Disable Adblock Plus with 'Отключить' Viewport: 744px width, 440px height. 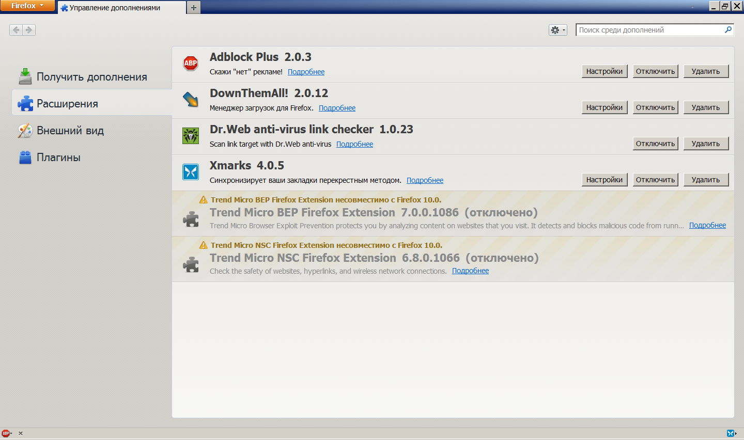coord(655,71)
